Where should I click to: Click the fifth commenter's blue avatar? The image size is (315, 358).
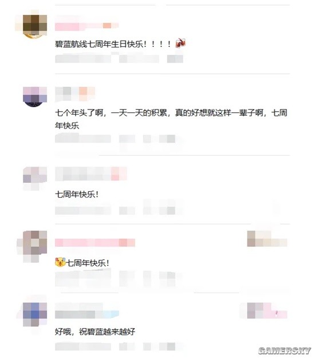click(x=35, y=314)
